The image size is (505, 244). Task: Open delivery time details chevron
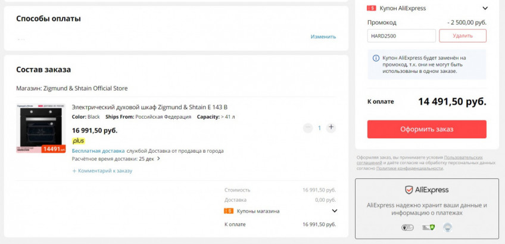(x=158, y=159)
